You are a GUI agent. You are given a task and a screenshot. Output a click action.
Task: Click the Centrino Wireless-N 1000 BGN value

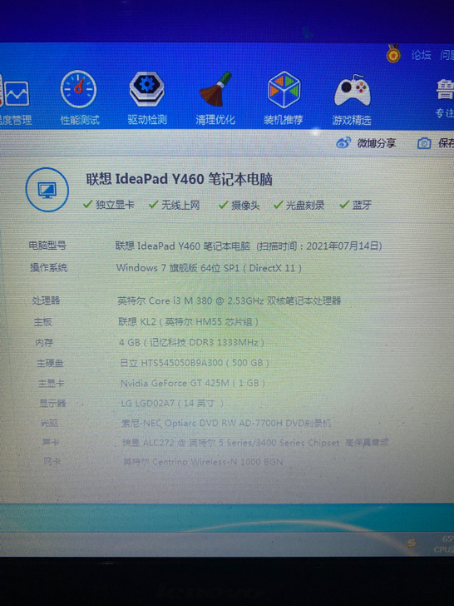click(203, 461)
